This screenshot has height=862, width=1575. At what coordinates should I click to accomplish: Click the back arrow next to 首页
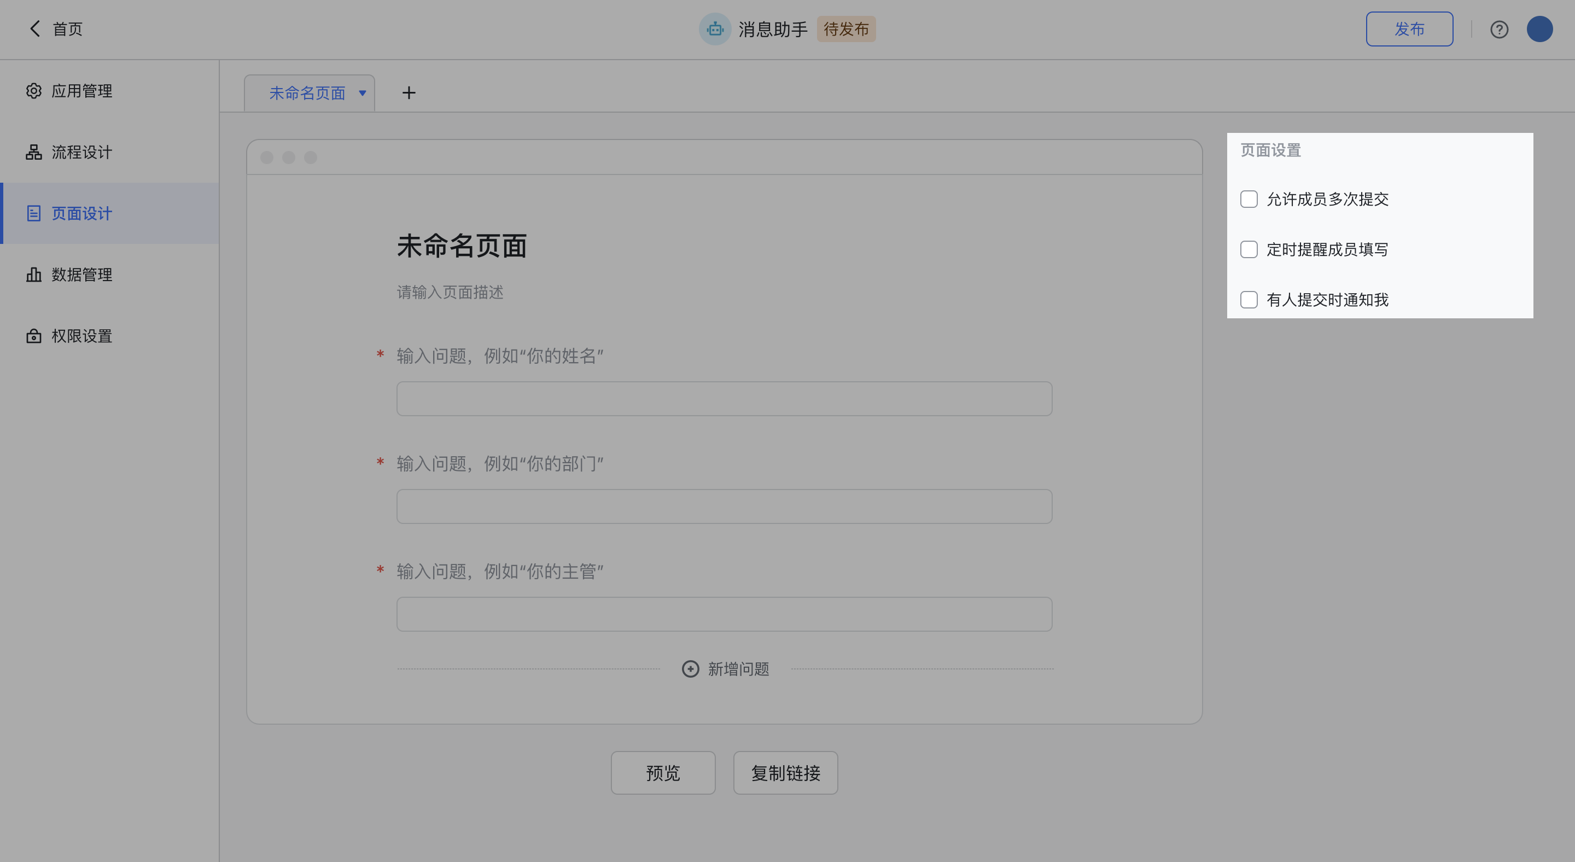coord(35,29)
